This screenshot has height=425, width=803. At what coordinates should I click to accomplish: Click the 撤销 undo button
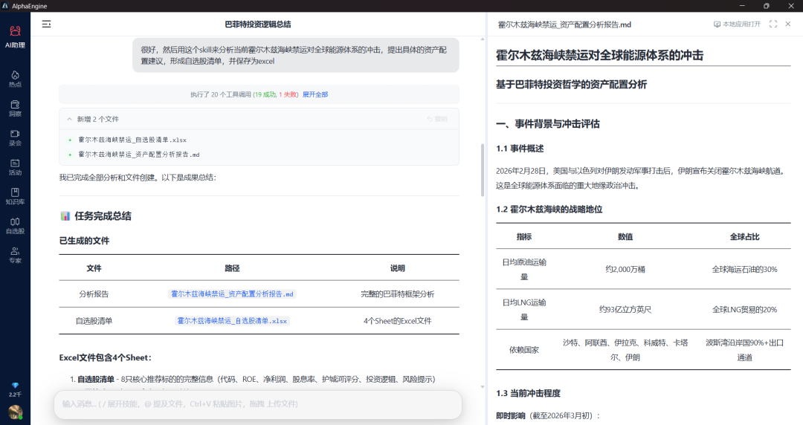(x=437, y=119)
